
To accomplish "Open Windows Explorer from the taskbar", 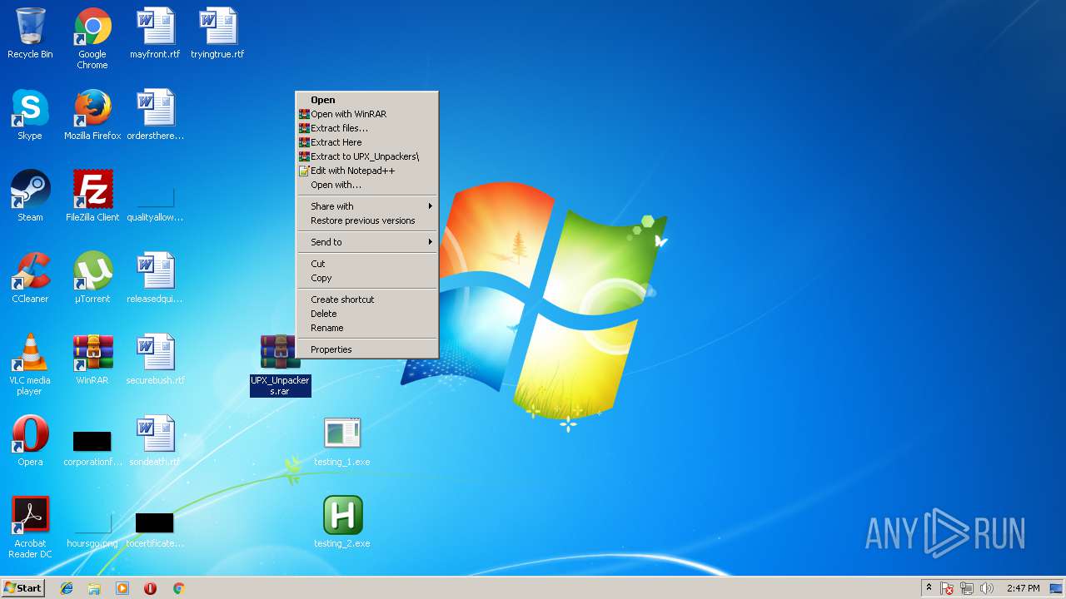I will pyautogui.click(x=94, y=588).
